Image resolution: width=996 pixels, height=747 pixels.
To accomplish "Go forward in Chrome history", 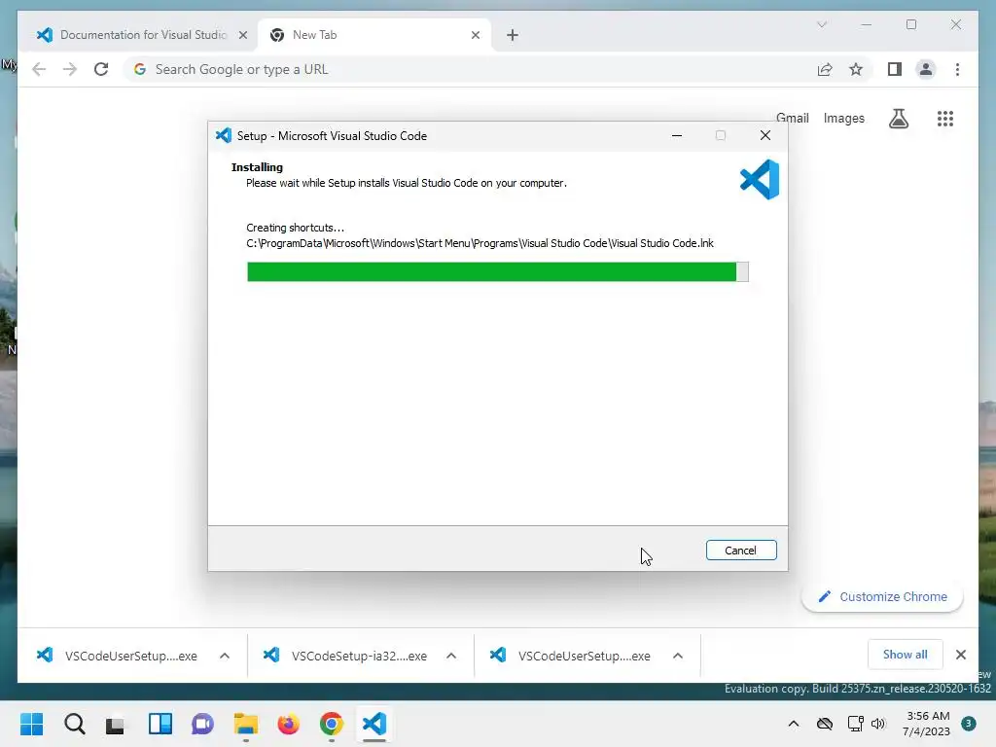I will click(x=70, y=69).
